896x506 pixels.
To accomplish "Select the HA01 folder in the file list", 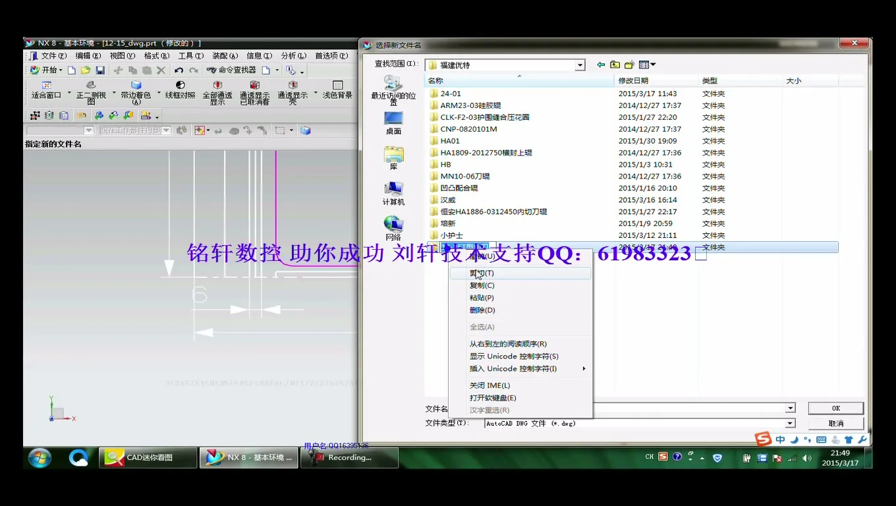I will pyautogui.click(x=450, y=140).
